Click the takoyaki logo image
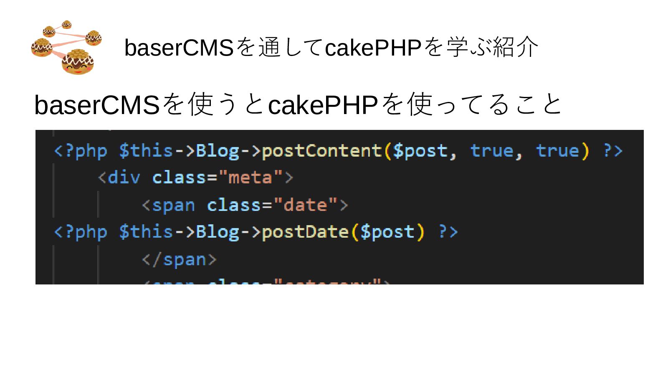Screen dimensions: 663x373 66,48
